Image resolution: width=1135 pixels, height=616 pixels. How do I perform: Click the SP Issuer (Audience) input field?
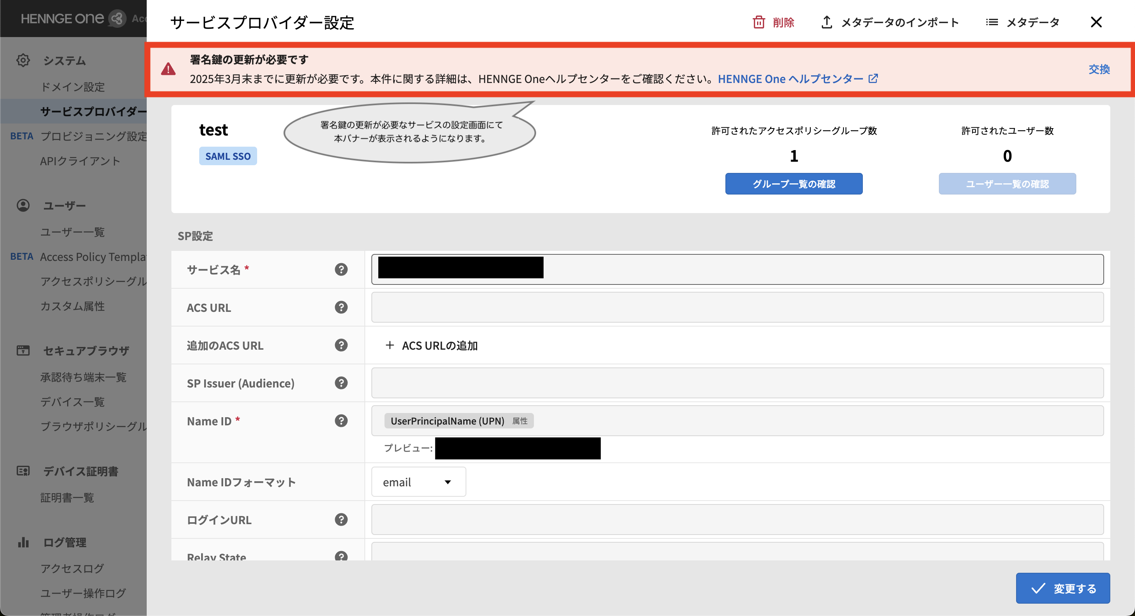tap(737, 383)
